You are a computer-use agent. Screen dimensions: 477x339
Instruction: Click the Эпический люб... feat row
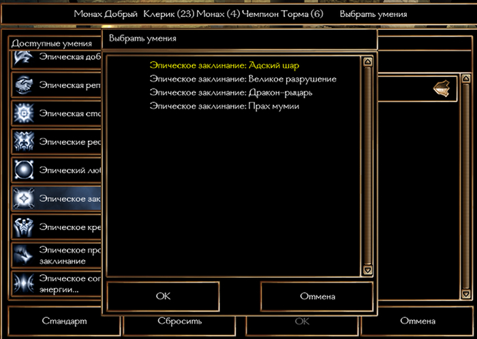[x=57, y=169]
